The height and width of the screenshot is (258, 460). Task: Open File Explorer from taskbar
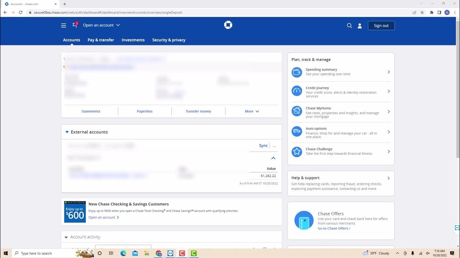pos(147,253)
